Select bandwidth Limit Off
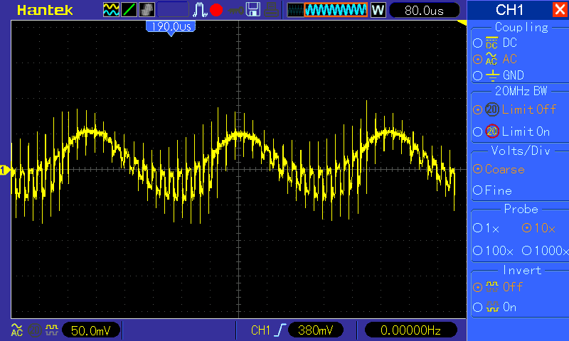 (514, 109)
